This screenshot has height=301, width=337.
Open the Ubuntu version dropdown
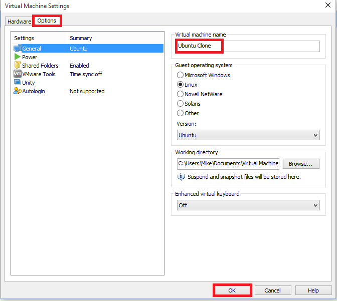248,135
